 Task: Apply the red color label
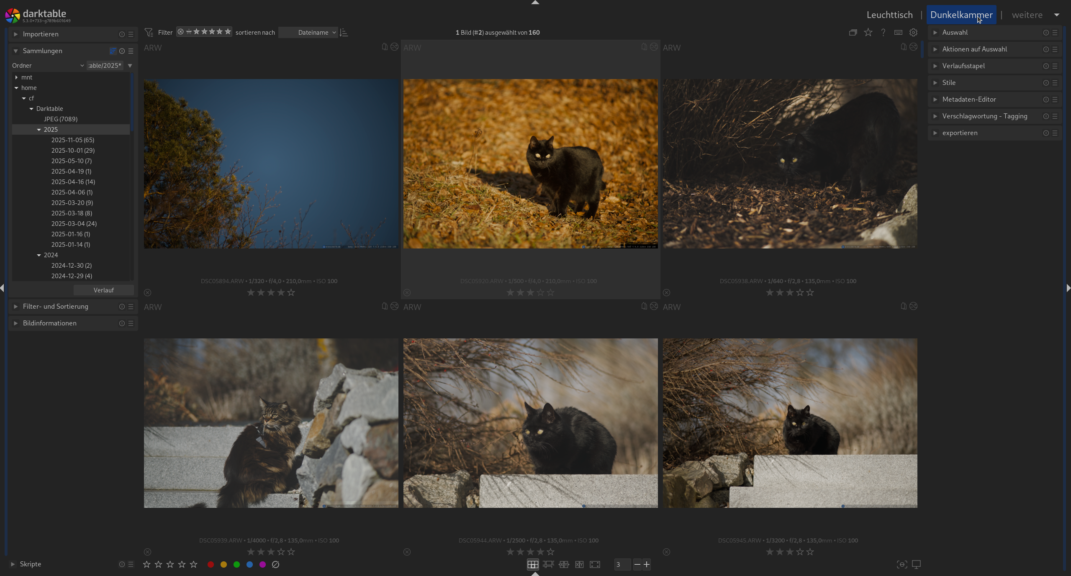[x=211, y=564]
